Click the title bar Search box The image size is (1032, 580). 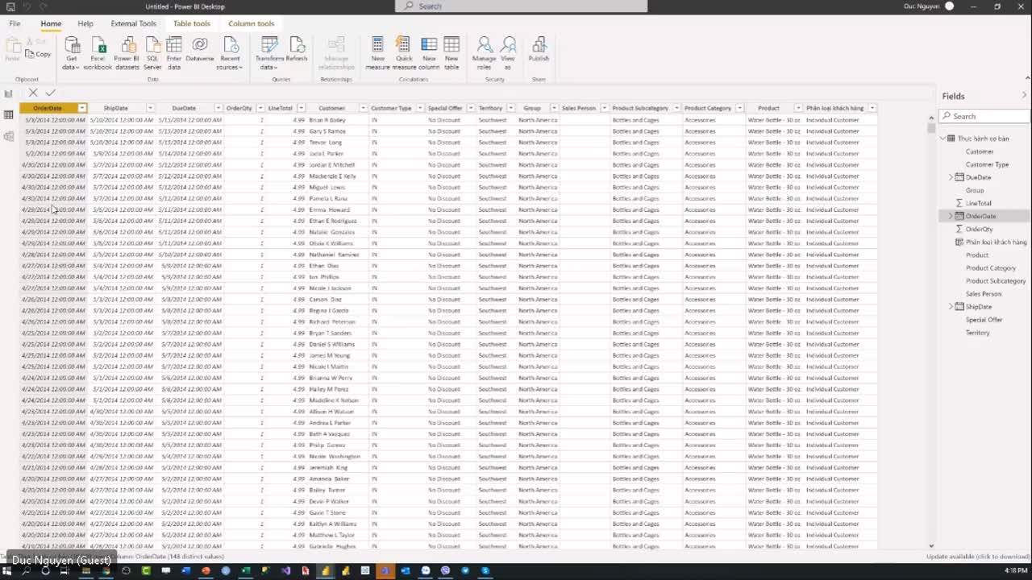click(x=521, y=6)
